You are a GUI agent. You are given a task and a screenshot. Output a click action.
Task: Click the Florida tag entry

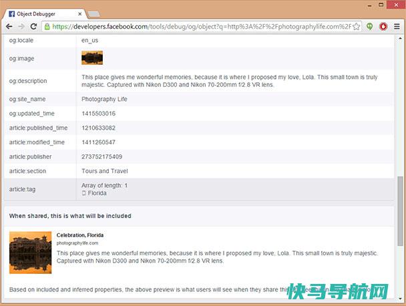tap(97, 193)
